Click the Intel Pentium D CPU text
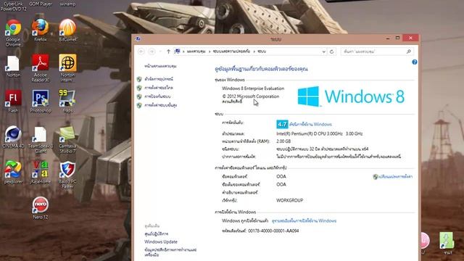The image size is (464, 261). [319, 133]
